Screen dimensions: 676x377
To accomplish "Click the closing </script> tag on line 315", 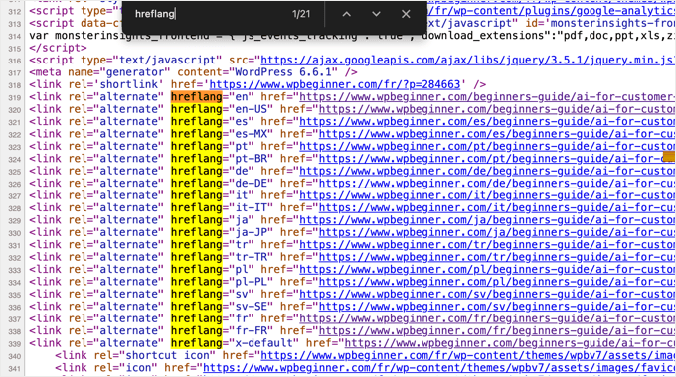I will point(58,48).
